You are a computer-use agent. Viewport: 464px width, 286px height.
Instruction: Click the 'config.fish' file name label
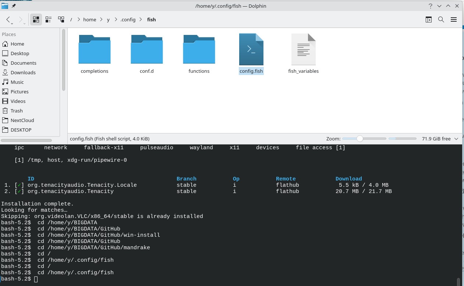pos(251,71)
